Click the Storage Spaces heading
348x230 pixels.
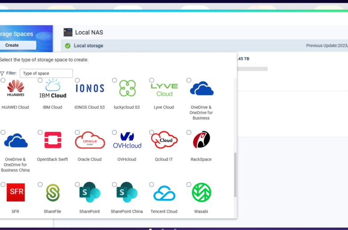[x=17, y=34]
